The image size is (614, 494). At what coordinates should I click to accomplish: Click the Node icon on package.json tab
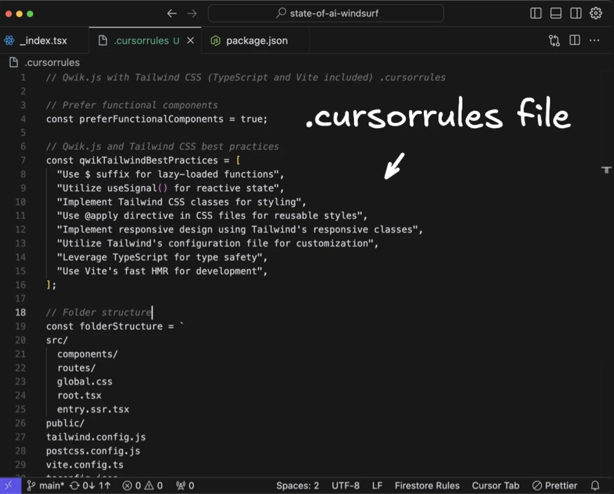click(216, 40)
